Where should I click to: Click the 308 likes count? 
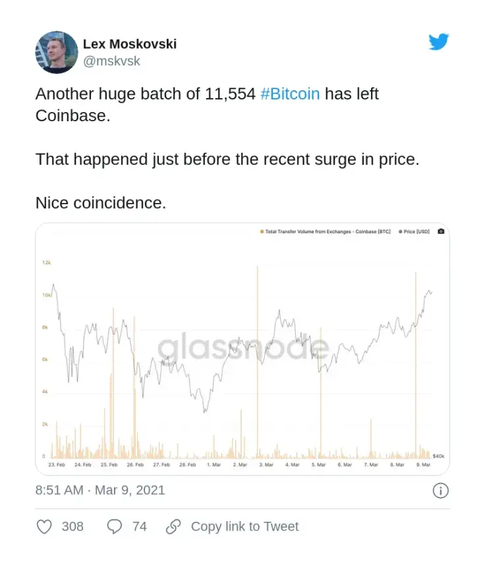click(x=72, y=526)
